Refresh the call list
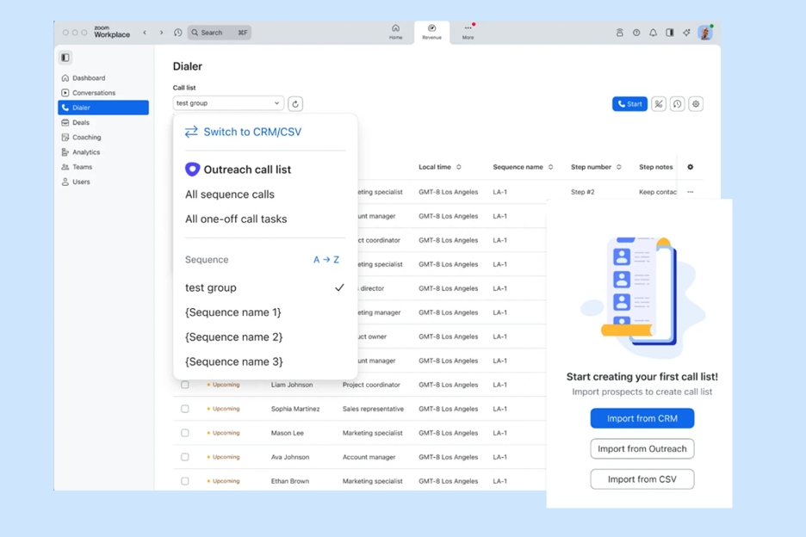 (295, 102)
